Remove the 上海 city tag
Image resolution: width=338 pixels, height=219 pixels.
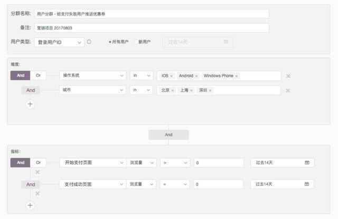[191, 90]
